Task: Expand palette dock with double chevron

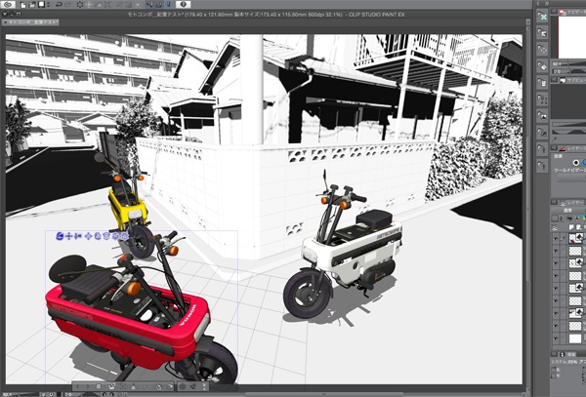Action: tap(546, 3)
